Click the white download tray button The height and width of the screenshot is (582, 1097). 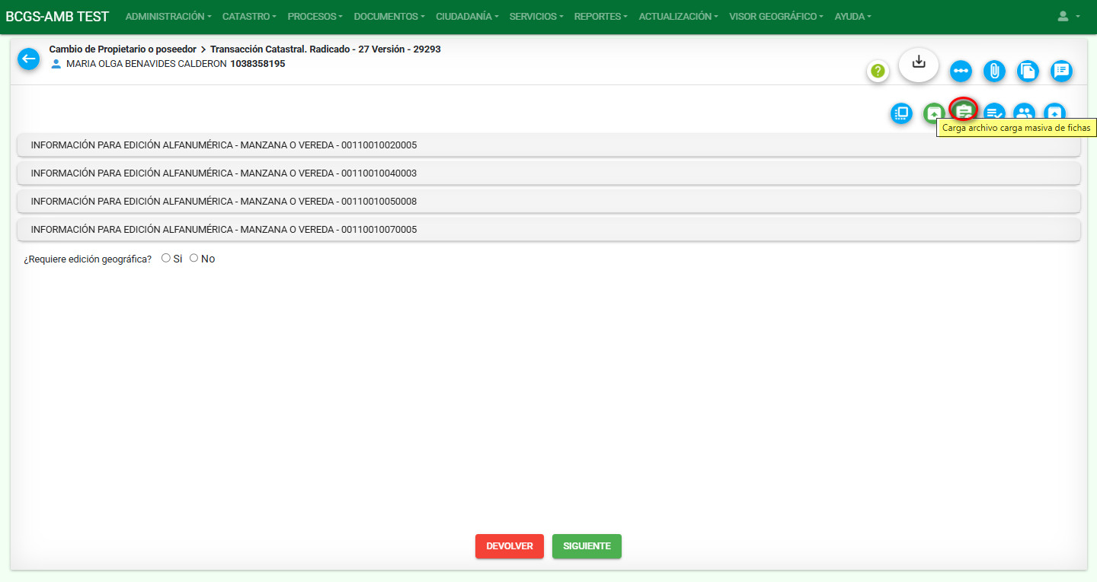click(919, 64)
